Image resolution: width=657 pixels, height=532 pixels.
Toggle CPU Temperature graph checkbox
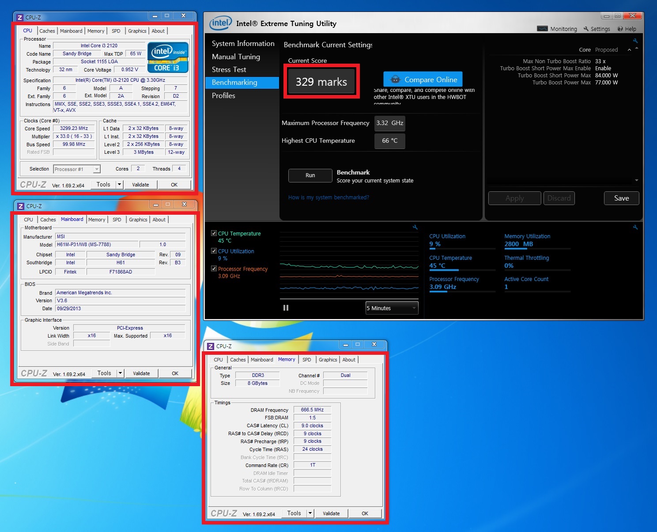coord(214,233)
